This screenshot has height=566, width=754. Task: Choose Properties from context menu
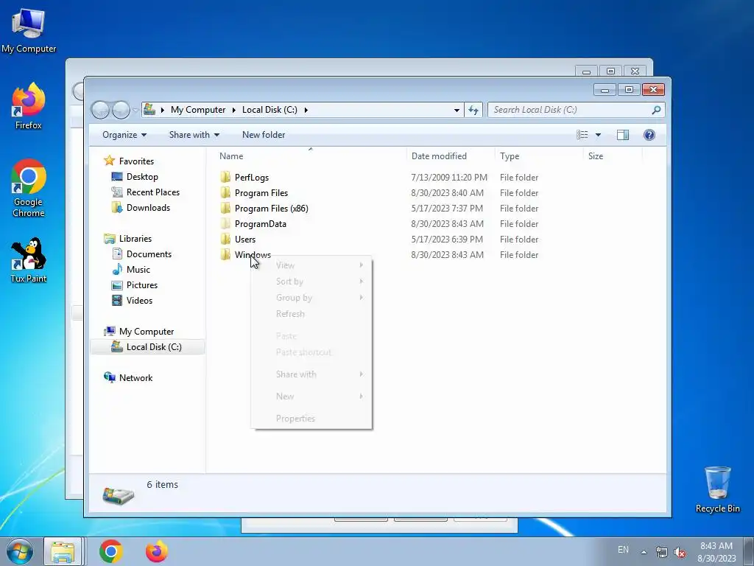point(311,419)
